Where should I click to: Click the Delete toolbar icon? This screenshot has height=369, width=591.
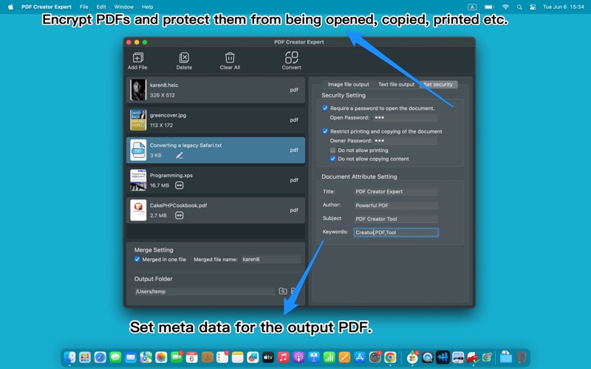(x=184, y=58)
